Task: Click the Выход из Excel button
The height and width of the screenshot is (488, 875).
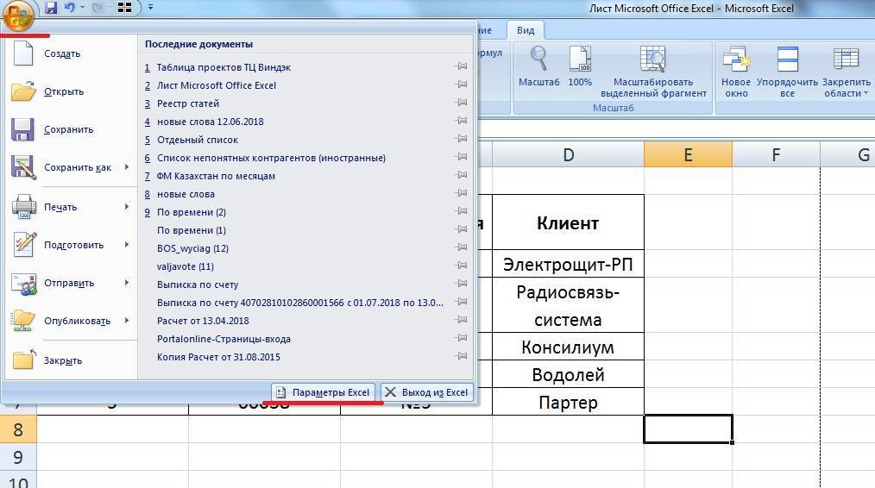Action: point(426,392)
